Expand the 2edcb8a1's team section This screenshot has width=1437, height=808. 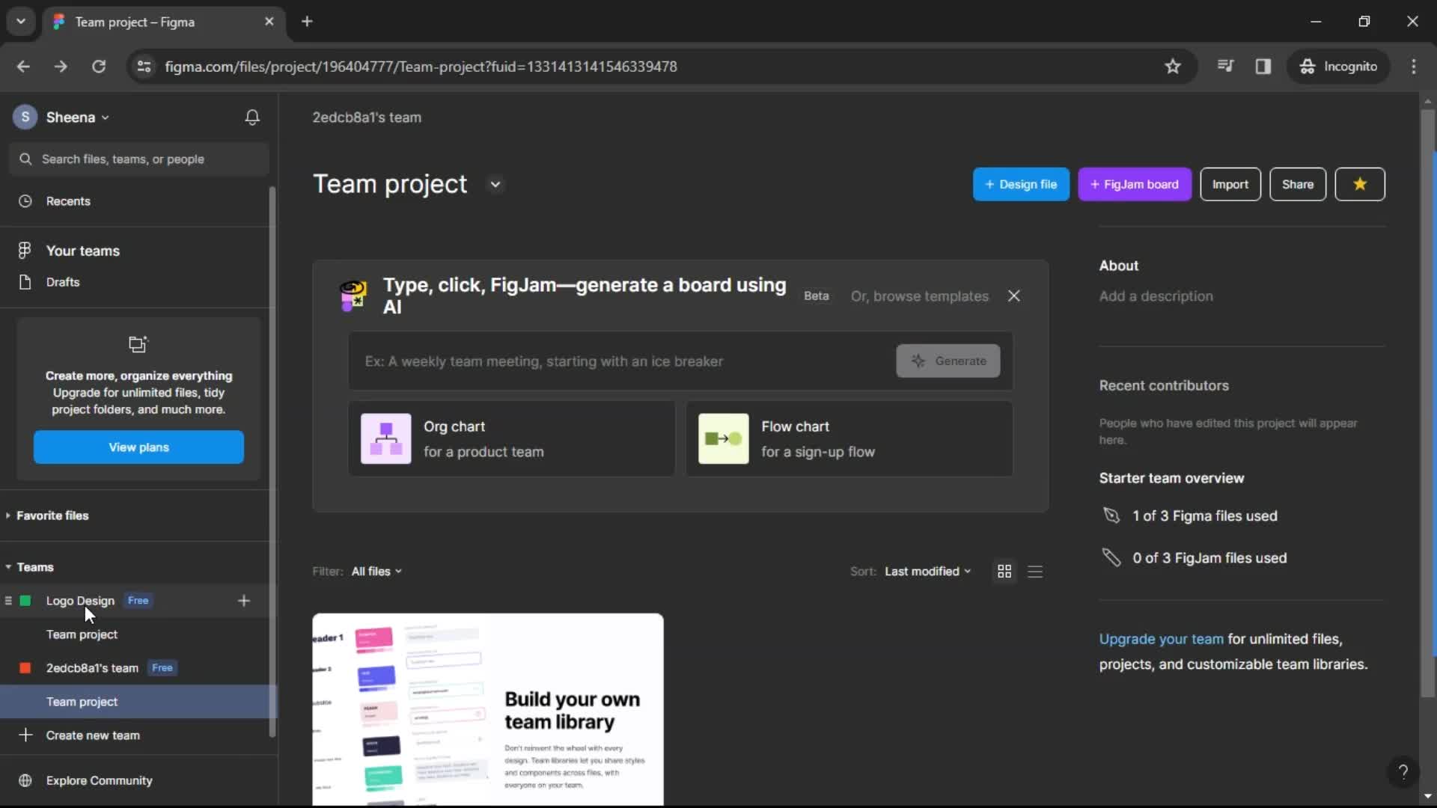click(x=8, y=668)
